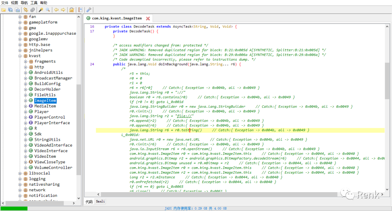Screen dimensions: 392x211
Task: Open the 帮助 menu
Action: [44, 3]
